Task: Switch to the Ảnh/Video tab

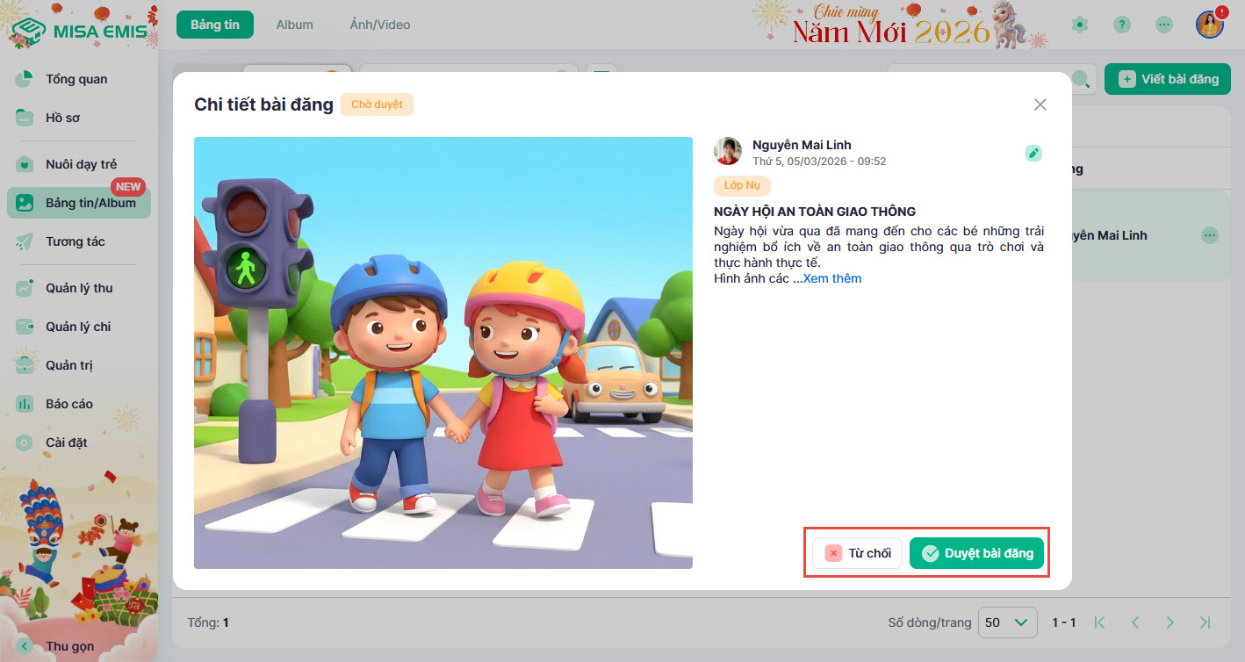Action: [379, 25]
